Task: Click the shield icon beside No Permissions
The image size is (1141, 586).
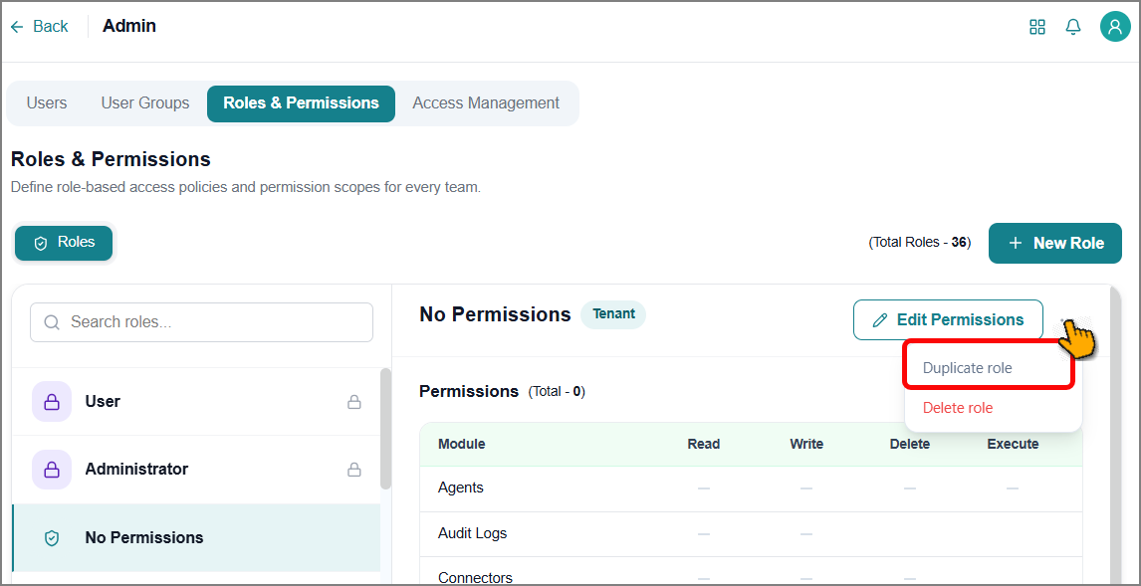Action: tap(52, 538)
